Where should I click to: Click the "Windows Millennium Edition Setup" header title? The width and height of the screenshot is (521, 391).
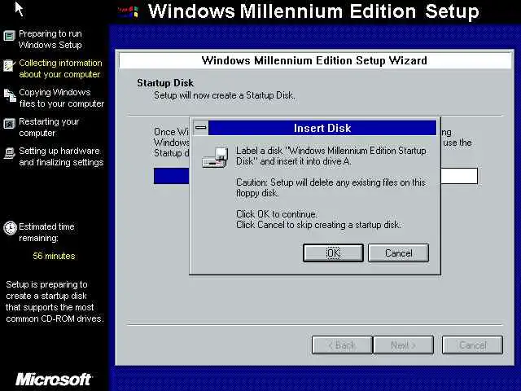click(313, 11)
